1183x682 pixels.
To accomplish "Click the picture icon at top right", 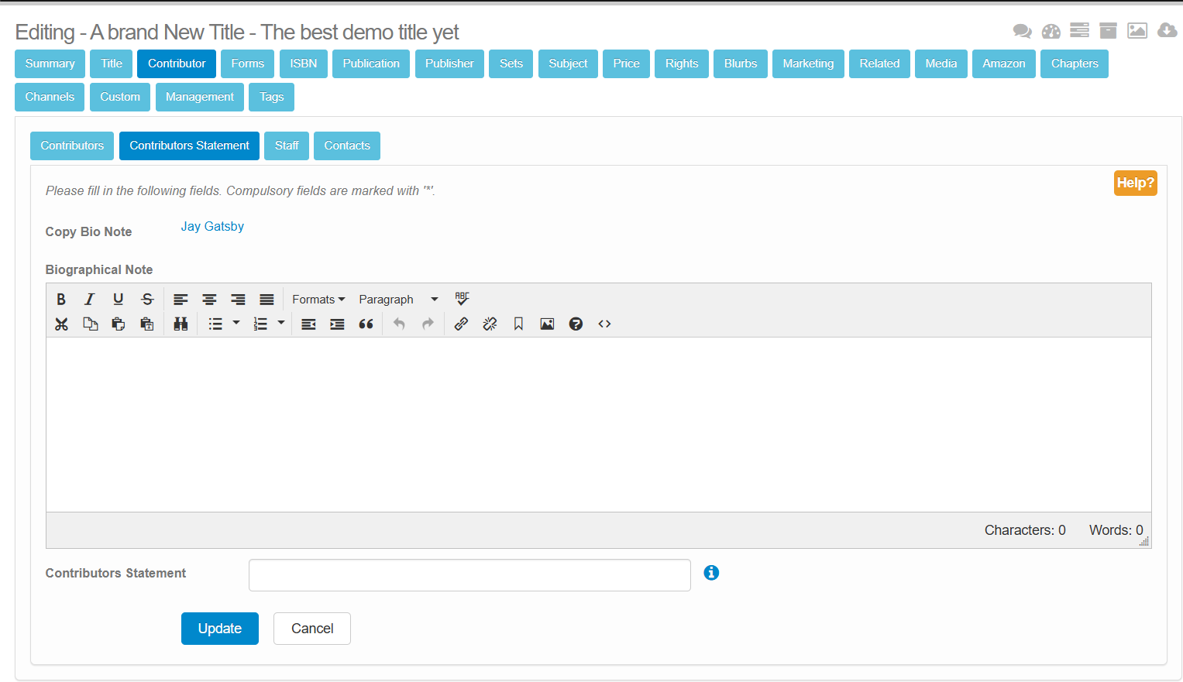I will pos(1137,30).
